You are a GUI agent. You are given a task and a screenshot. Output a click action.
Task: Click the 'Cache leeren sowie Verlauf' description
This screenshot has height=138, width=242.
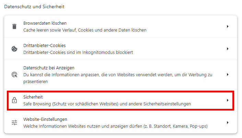pos(85,30)
